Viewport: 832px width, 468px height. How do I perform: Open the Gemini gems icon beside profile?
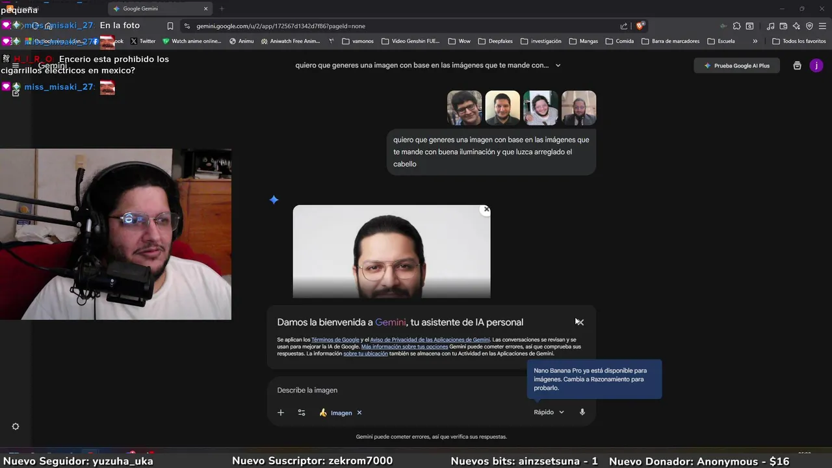[798, 66]
